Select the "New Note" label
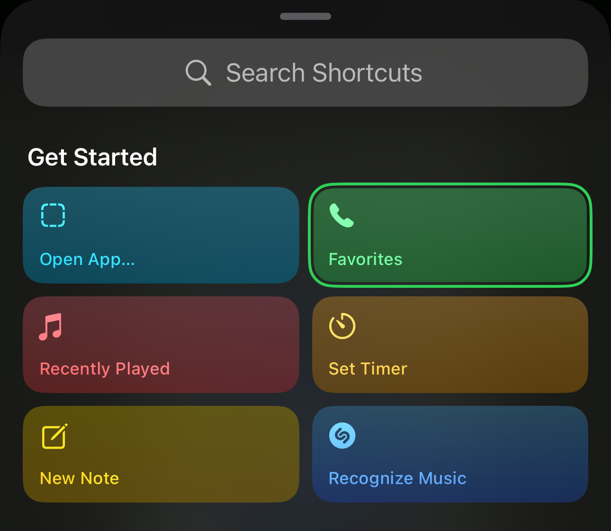 tap(80, 478)
